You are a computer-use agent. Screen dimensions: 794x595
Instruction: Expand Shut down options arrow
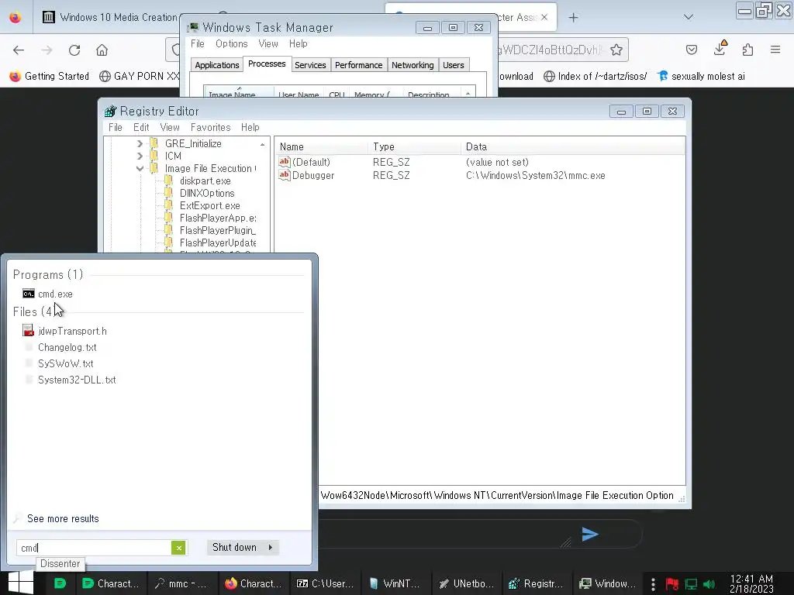(271, 548)
